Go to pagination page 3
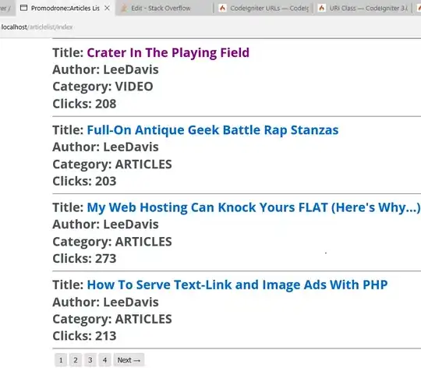The height and width of the screenshot is (368, 421). click(x=90, y=360)
